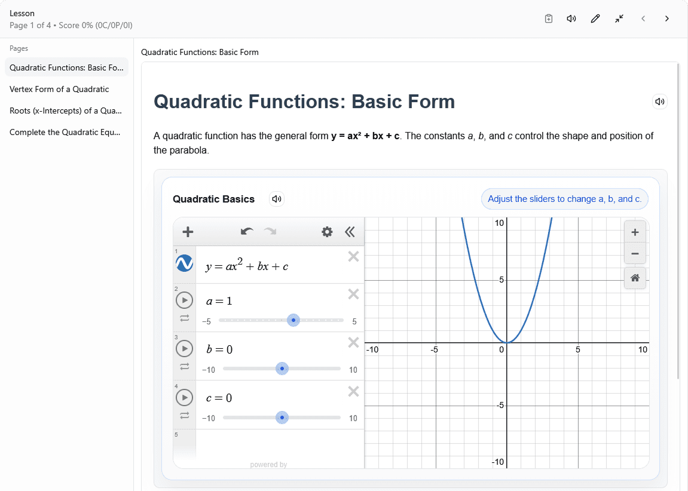The width and height of the screenshot is (688, 491).
Task: Click the slider c thumb
Action: click(x=282, y=418)
